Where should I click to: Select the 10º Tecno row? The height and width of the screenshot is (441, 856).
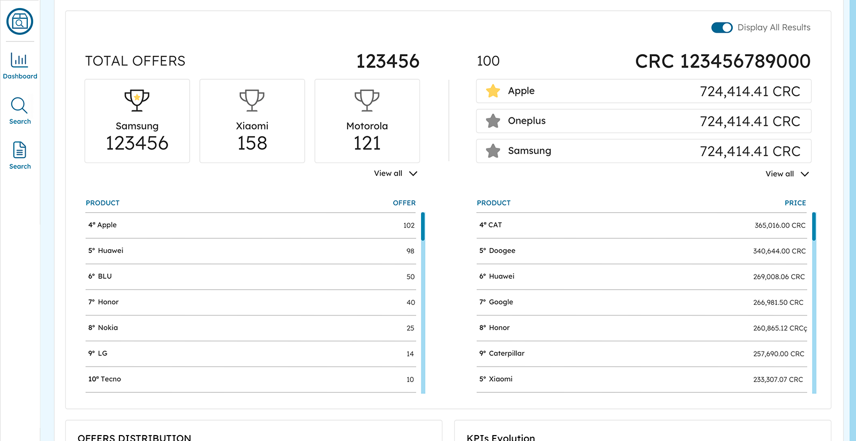click(251, 380)
